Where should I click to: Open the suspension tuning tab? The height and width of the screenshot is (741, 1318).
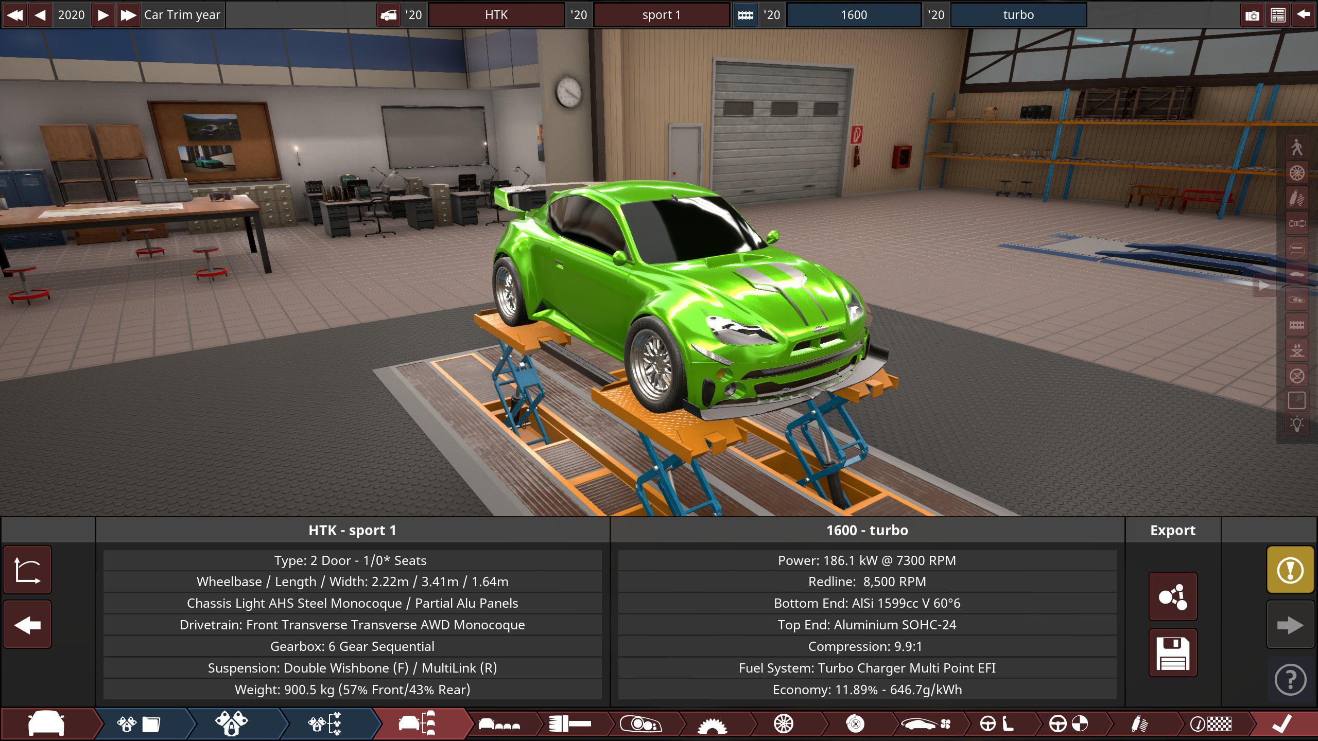[1139, 724]
